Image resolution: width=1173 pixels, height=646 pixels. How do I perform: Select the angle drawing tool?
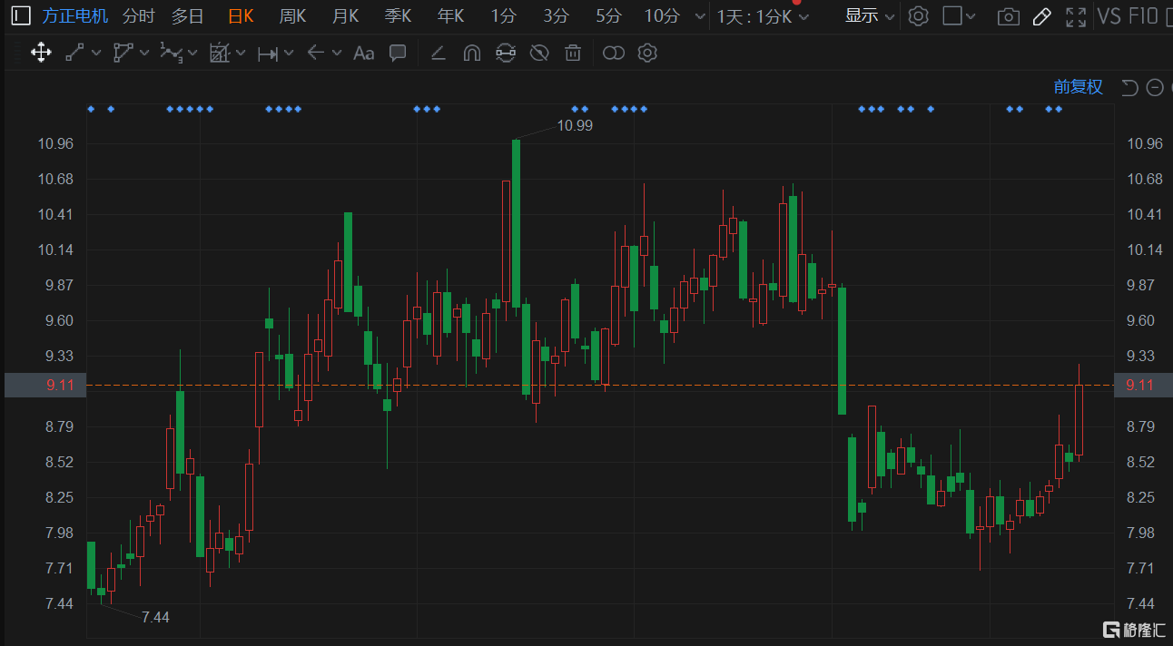coord(438,53)
